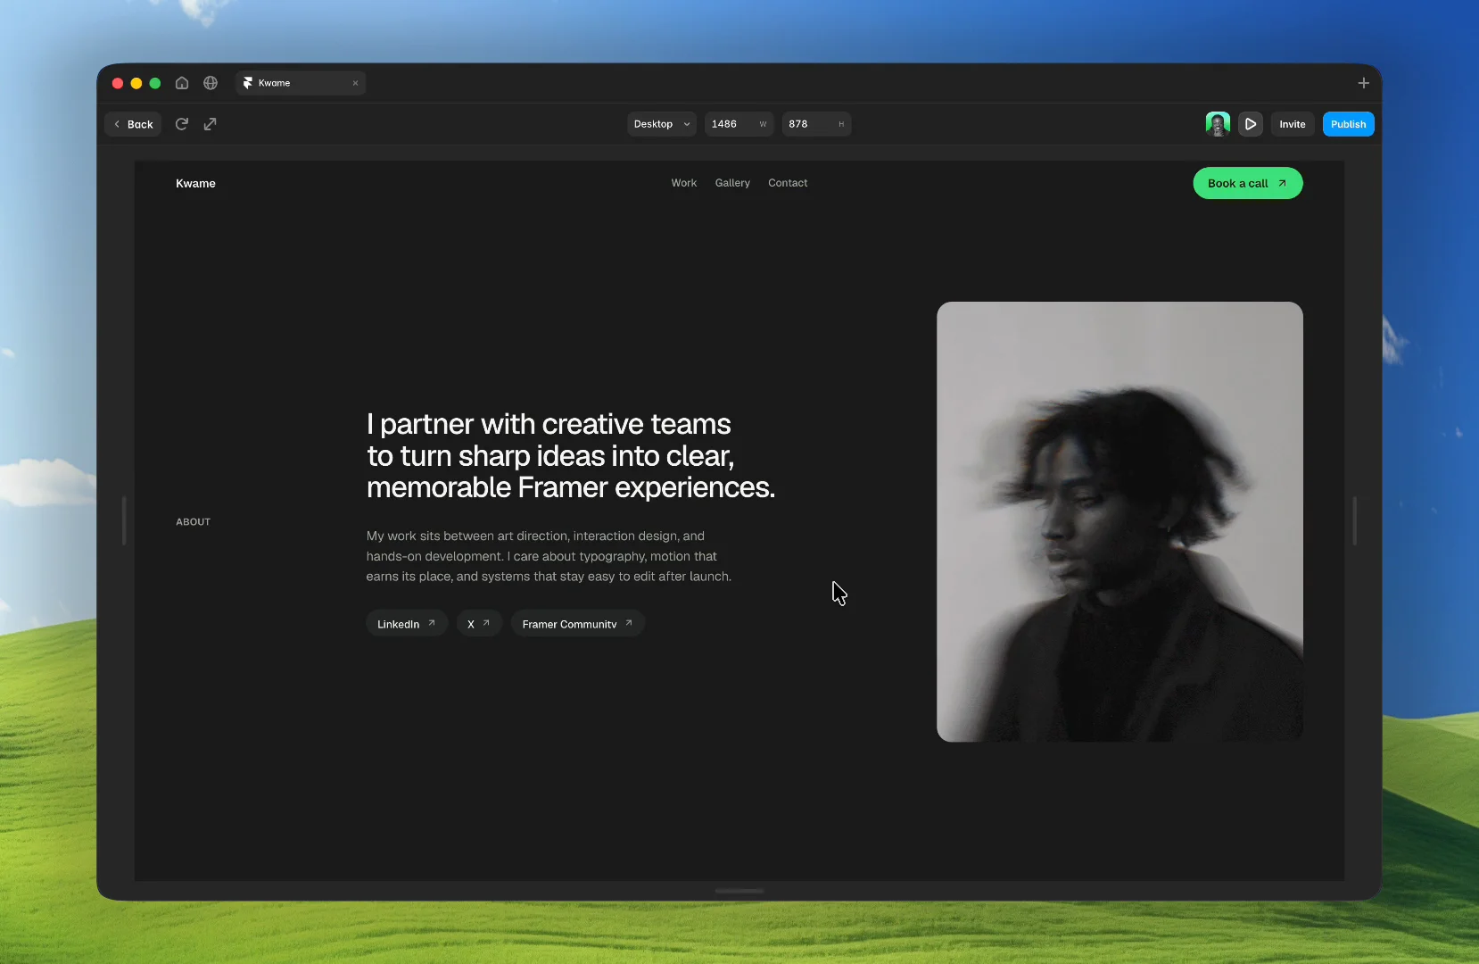The image size is (1479, 964).
Task: Open the globe icon next to home
Action: (x=211, y=83)
